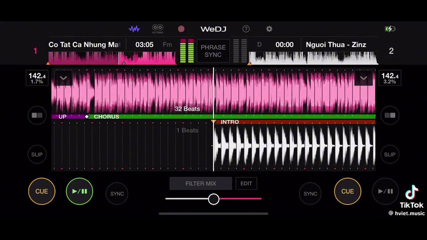Click the UP phrase segment
This screenshot has height=240, width=427.
[x=63, y=117]
